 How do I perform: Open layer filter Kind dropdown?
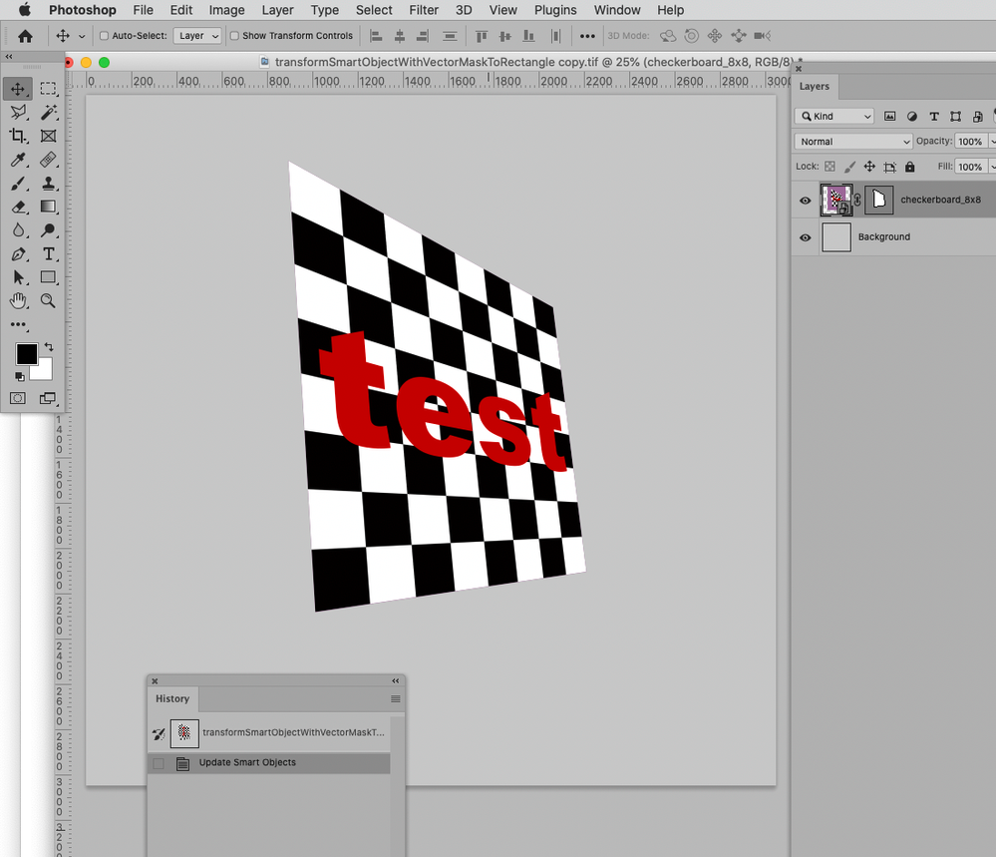coord(834,117)
